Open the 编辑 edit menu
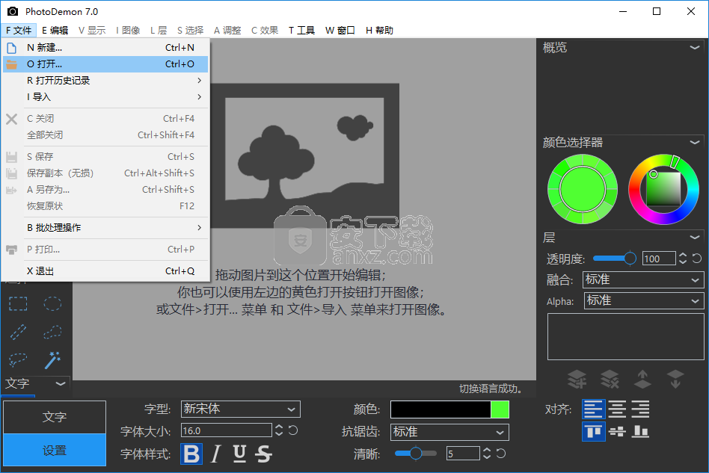This screenshot has width=709, height=473. point(55,31)
